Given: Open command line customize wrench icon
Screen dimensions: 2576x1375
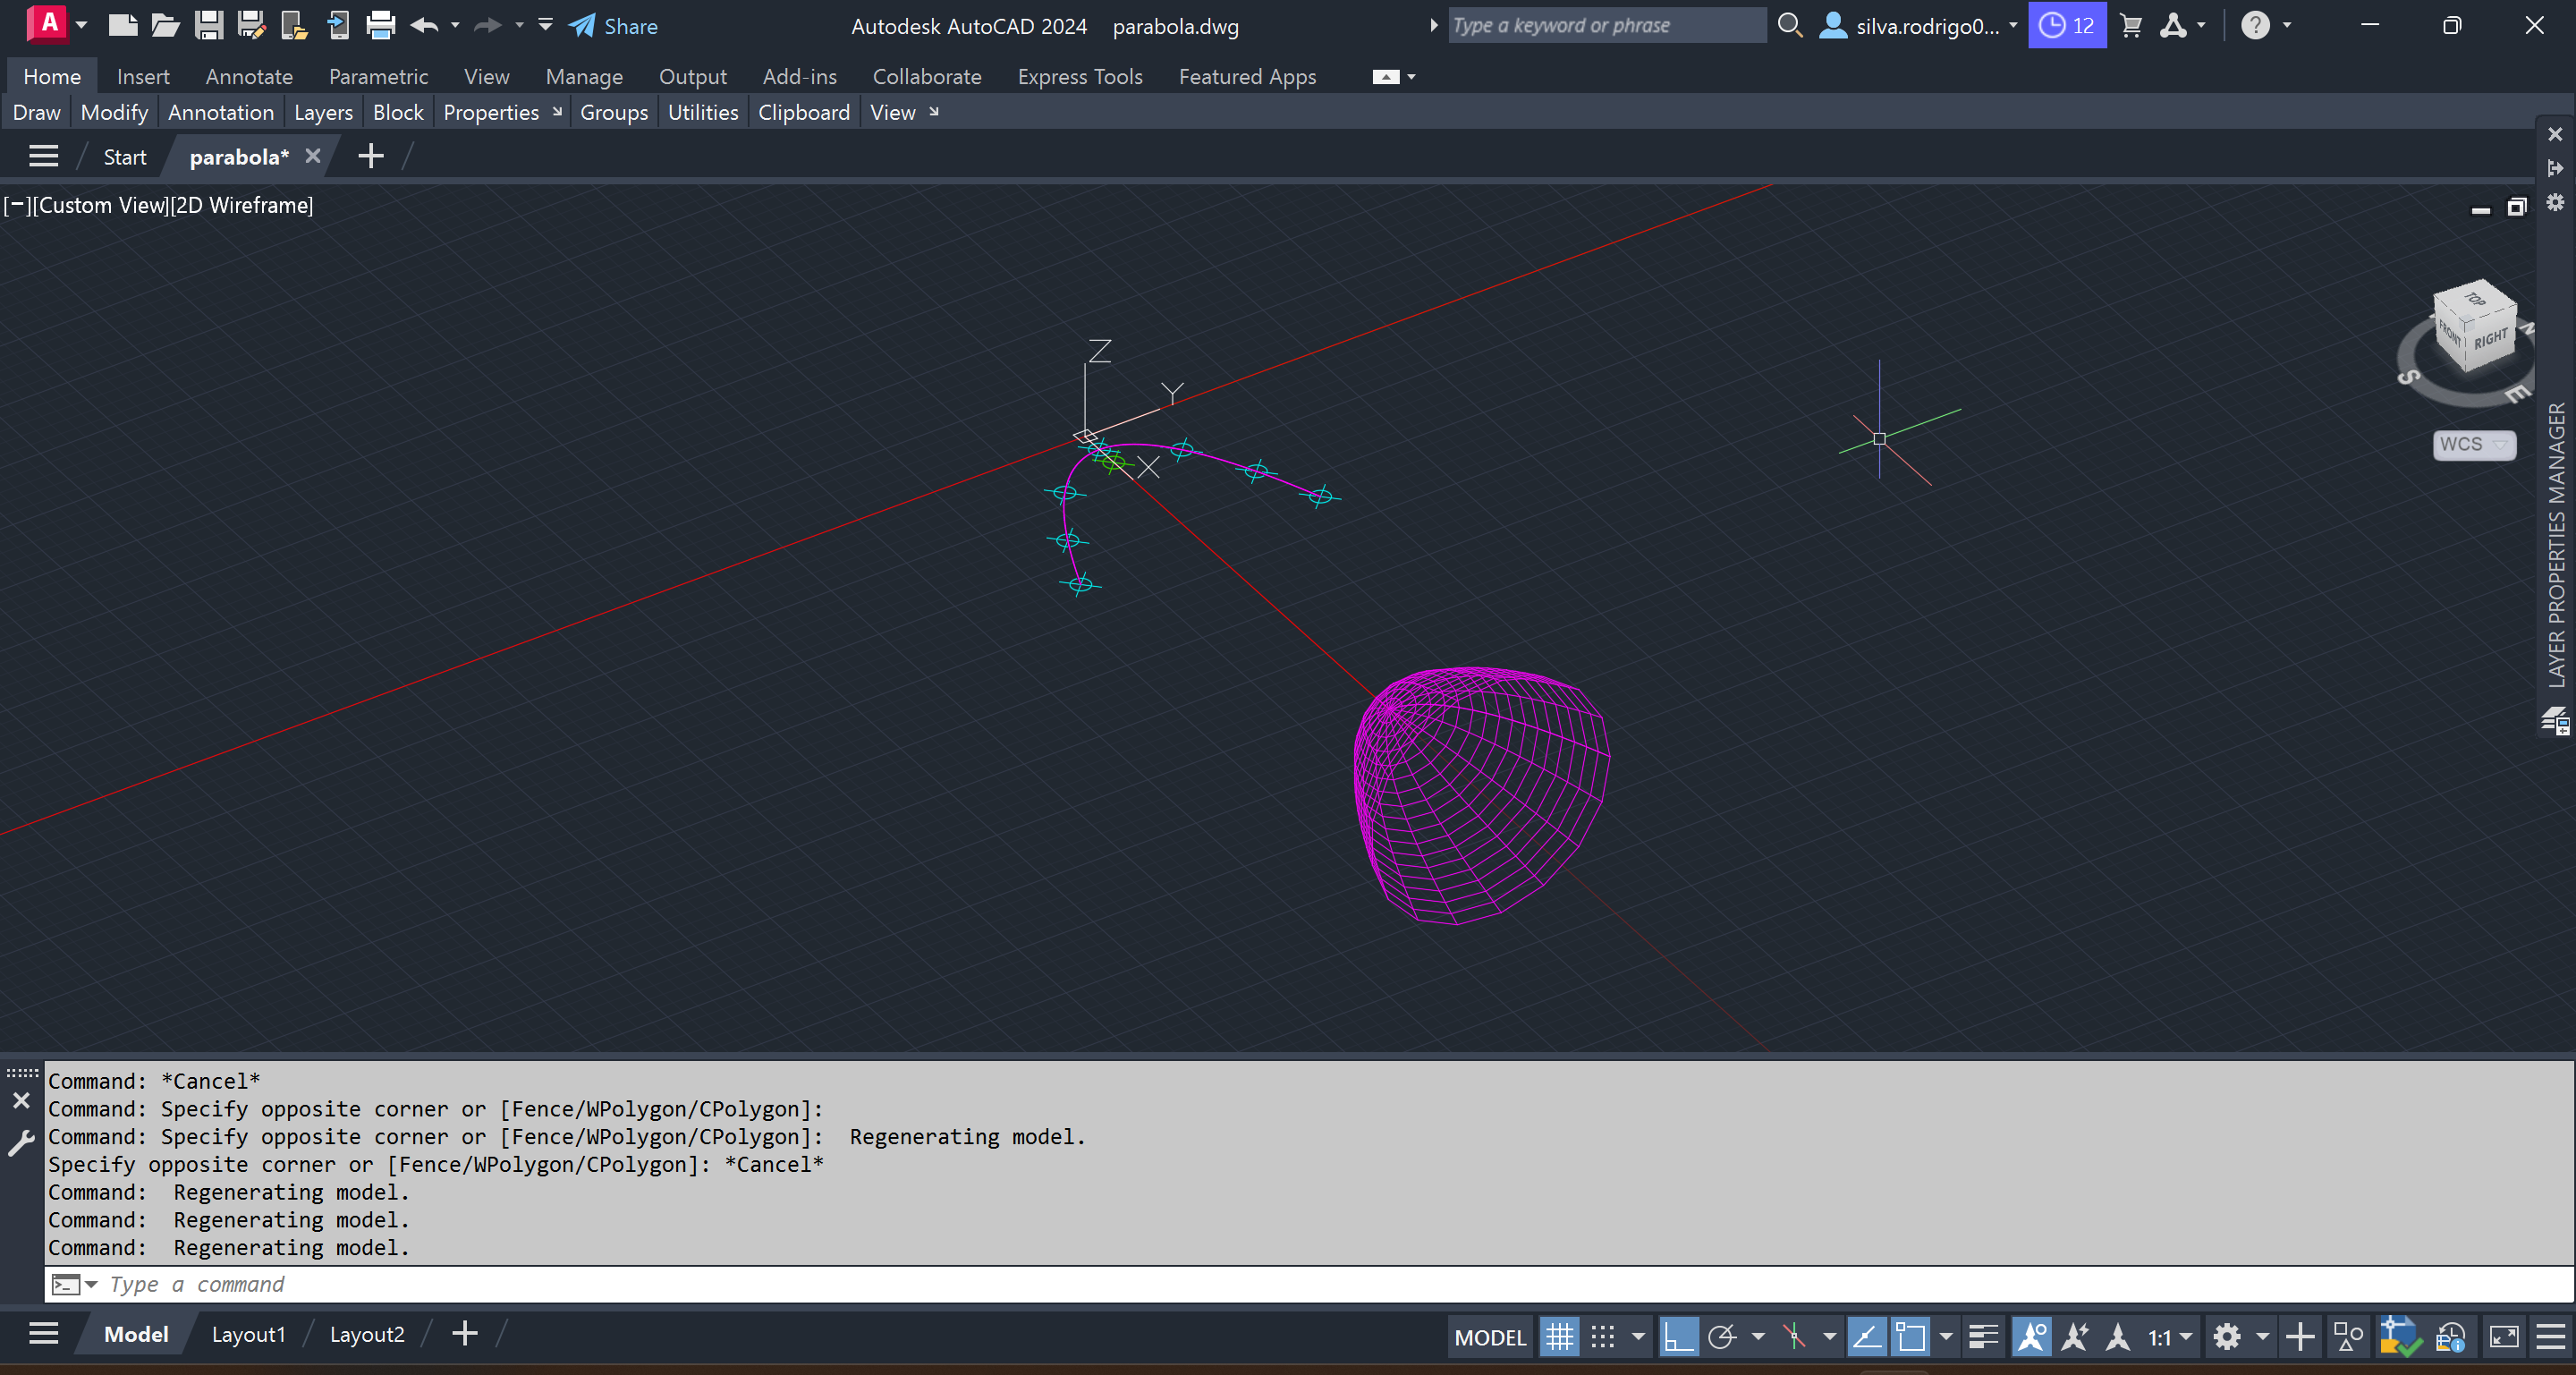Looking at the screenshot, I should (x=21, y=1143).
